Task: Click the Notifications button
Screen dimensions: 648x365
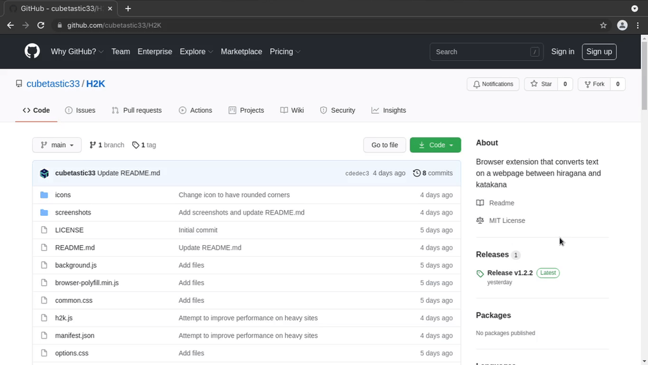Action: (x=493, y=84)
